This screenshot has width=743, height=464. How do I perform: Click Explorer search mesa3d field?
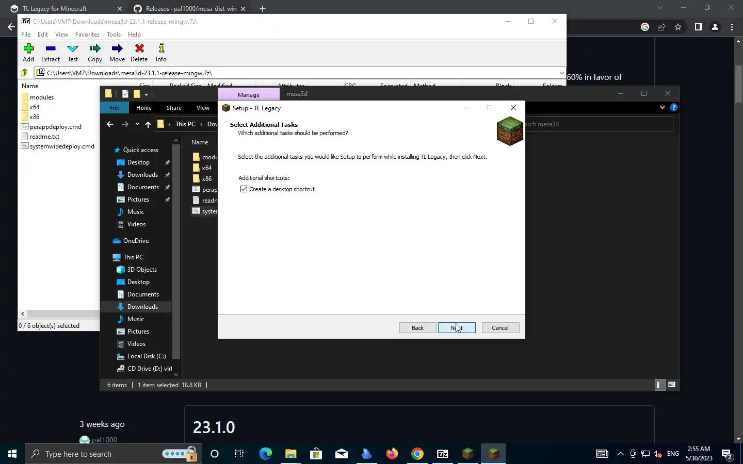coord(599,124)
